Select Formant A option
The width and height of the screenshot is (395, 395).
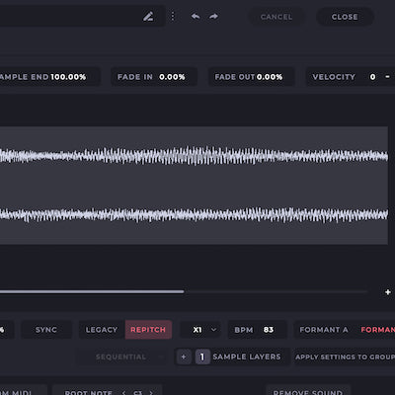pyautogui.click(x=324, y=330)
